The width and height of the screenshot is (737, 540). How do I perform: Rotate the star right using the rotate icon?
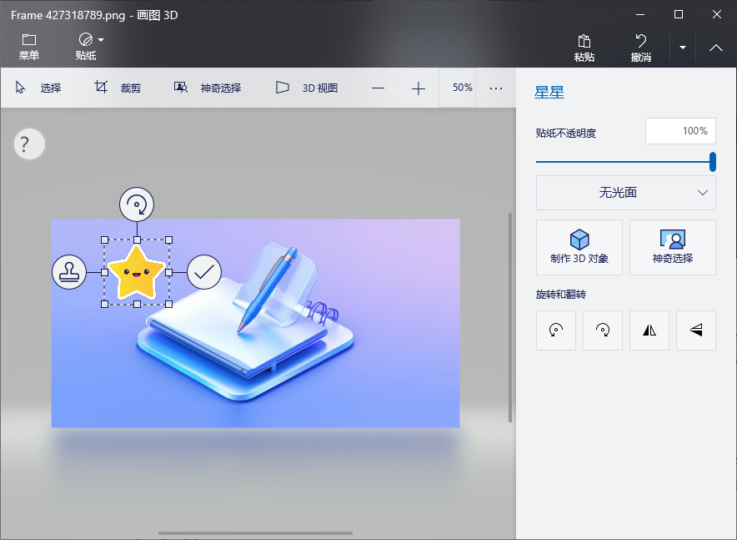[603, 331]
